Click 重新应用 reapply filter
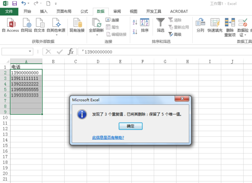 [x=178, y=27]
